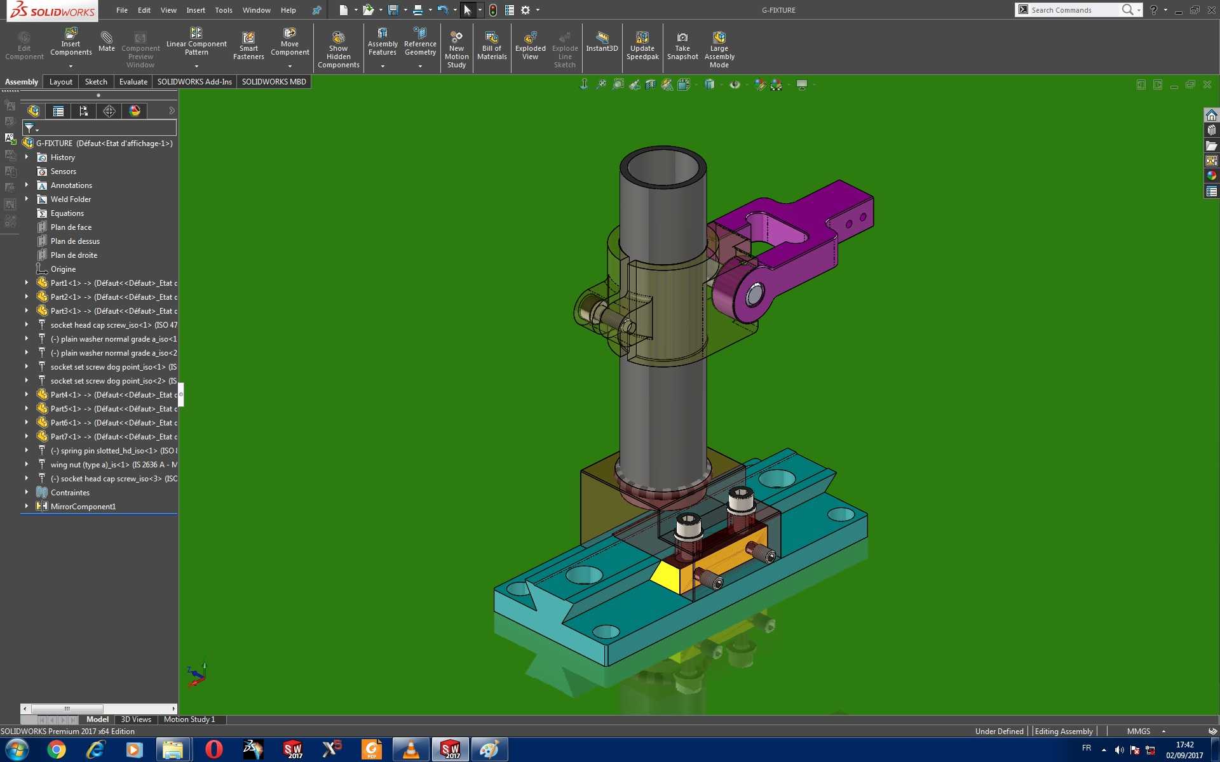Expand the MirrorComponent1 node
This screenshot has height=762, width=1220.
coord(27,506)
